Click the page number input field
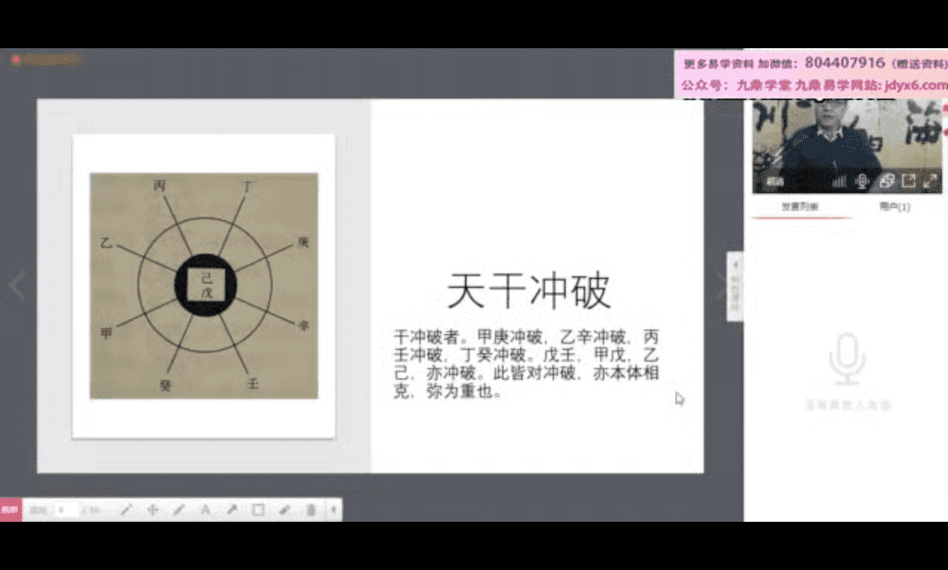The height and width of the screenshot is (570, 948). coord(65,509)
